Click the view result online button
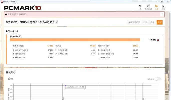The height and width of the screenshot is (100, 171). point(134,22)
